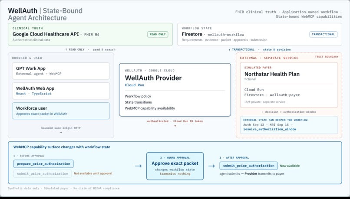Click the 'BROWSER & USER' section label
This screenshot has width=350, height=199.
tap(27, 58)
